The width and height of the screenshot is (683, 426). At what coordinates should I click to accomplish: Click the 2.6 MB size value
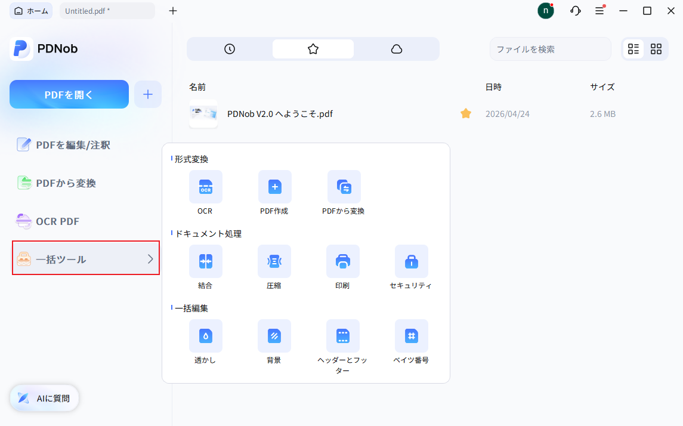[603, 114]
